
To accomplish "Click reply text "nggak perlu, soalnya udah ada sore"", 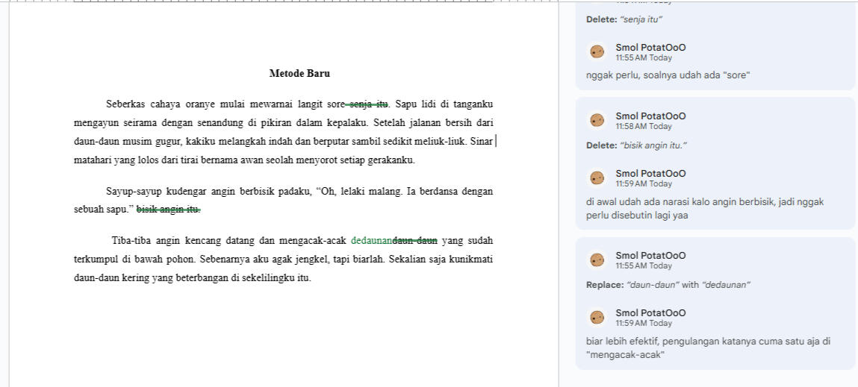I will 668,75.
